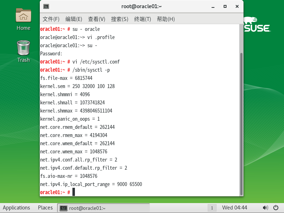Click the line 'kernel.panic_on_oops = 1'
Screen dimensions: 284x213
point(70,119)
